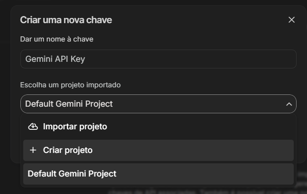Pick Default Gemini Project list option

pyautogui.click(x=158, y=174)
